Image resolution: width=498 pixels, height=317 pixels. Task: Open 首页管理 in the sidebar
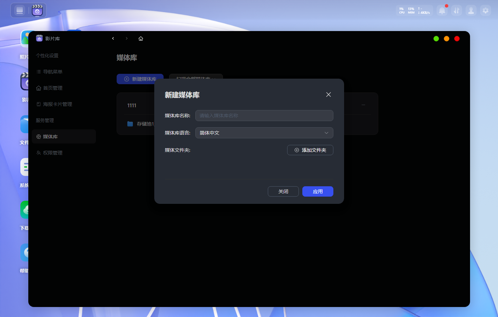tap(64, 88)
